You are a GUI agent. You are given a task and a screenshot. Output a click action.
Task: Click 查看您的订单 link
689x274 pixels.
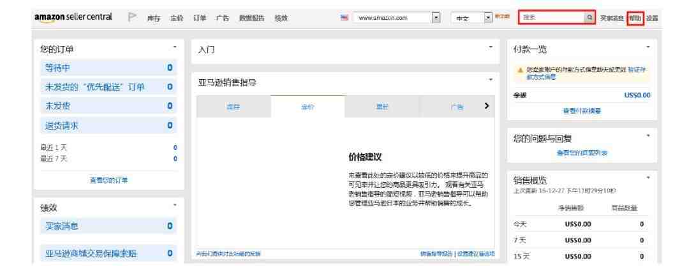click(x=108, y=180)
